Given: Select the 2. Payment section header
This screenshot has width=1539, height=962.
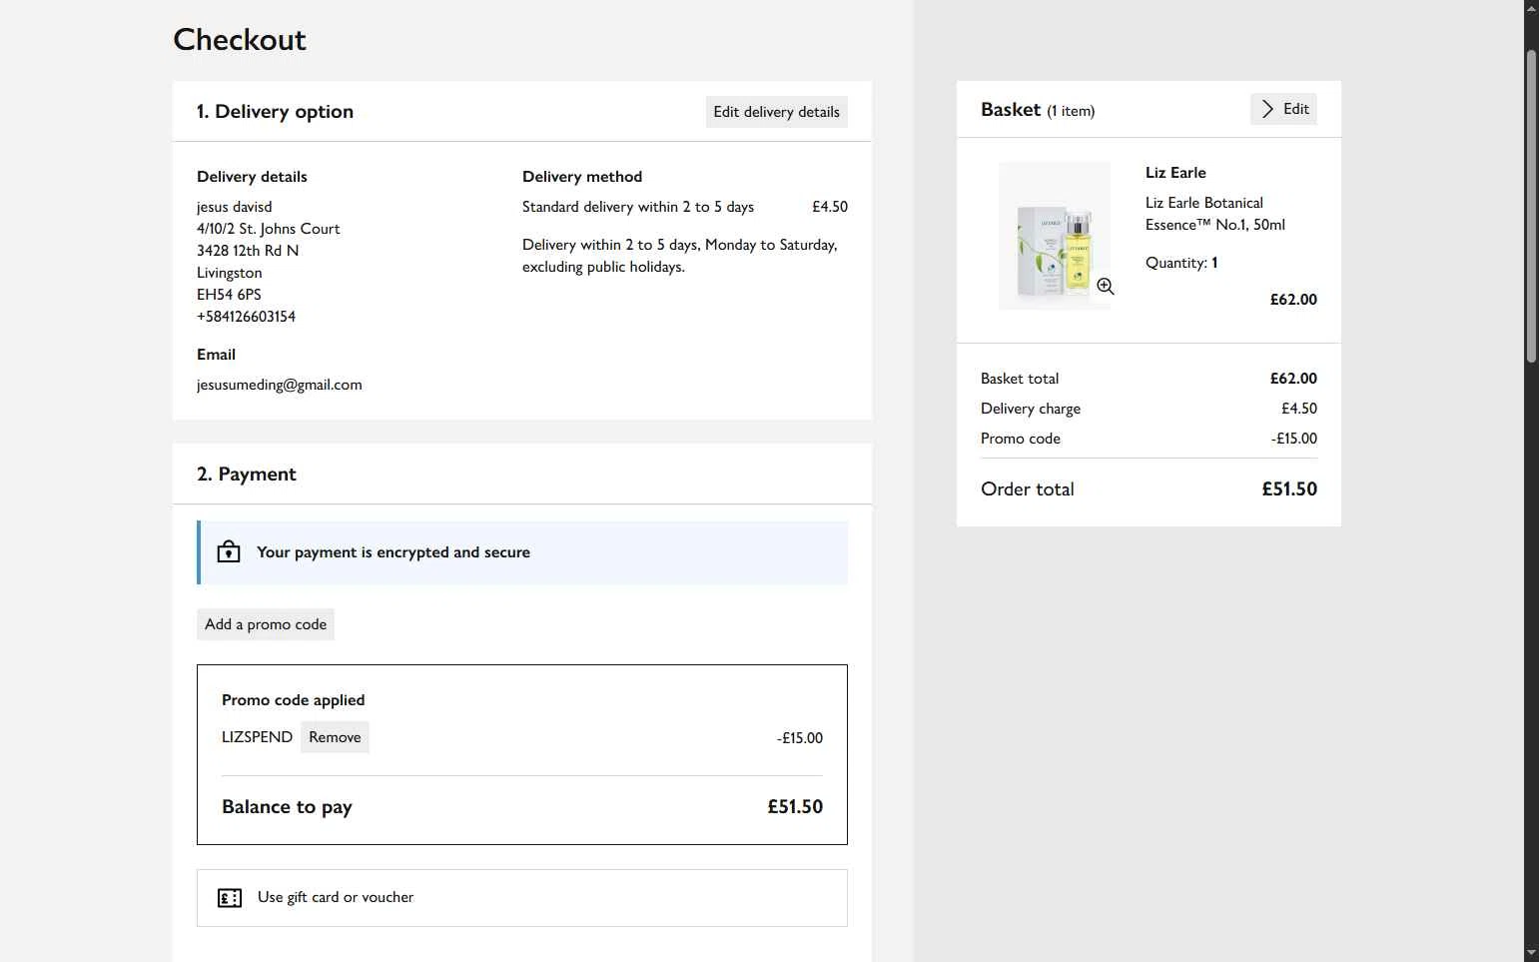Looking at the screenshot, I should (x=247, y=475).
